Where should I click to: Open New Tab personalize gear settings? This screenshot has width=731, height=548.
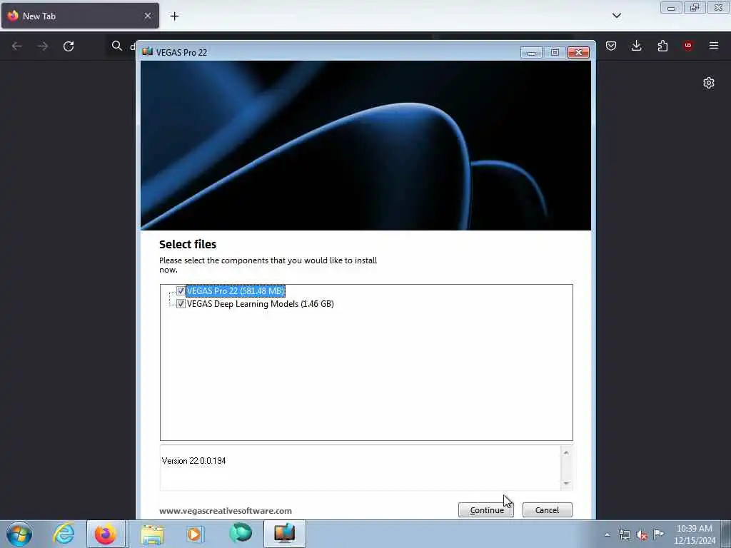[x=709, y=83]
